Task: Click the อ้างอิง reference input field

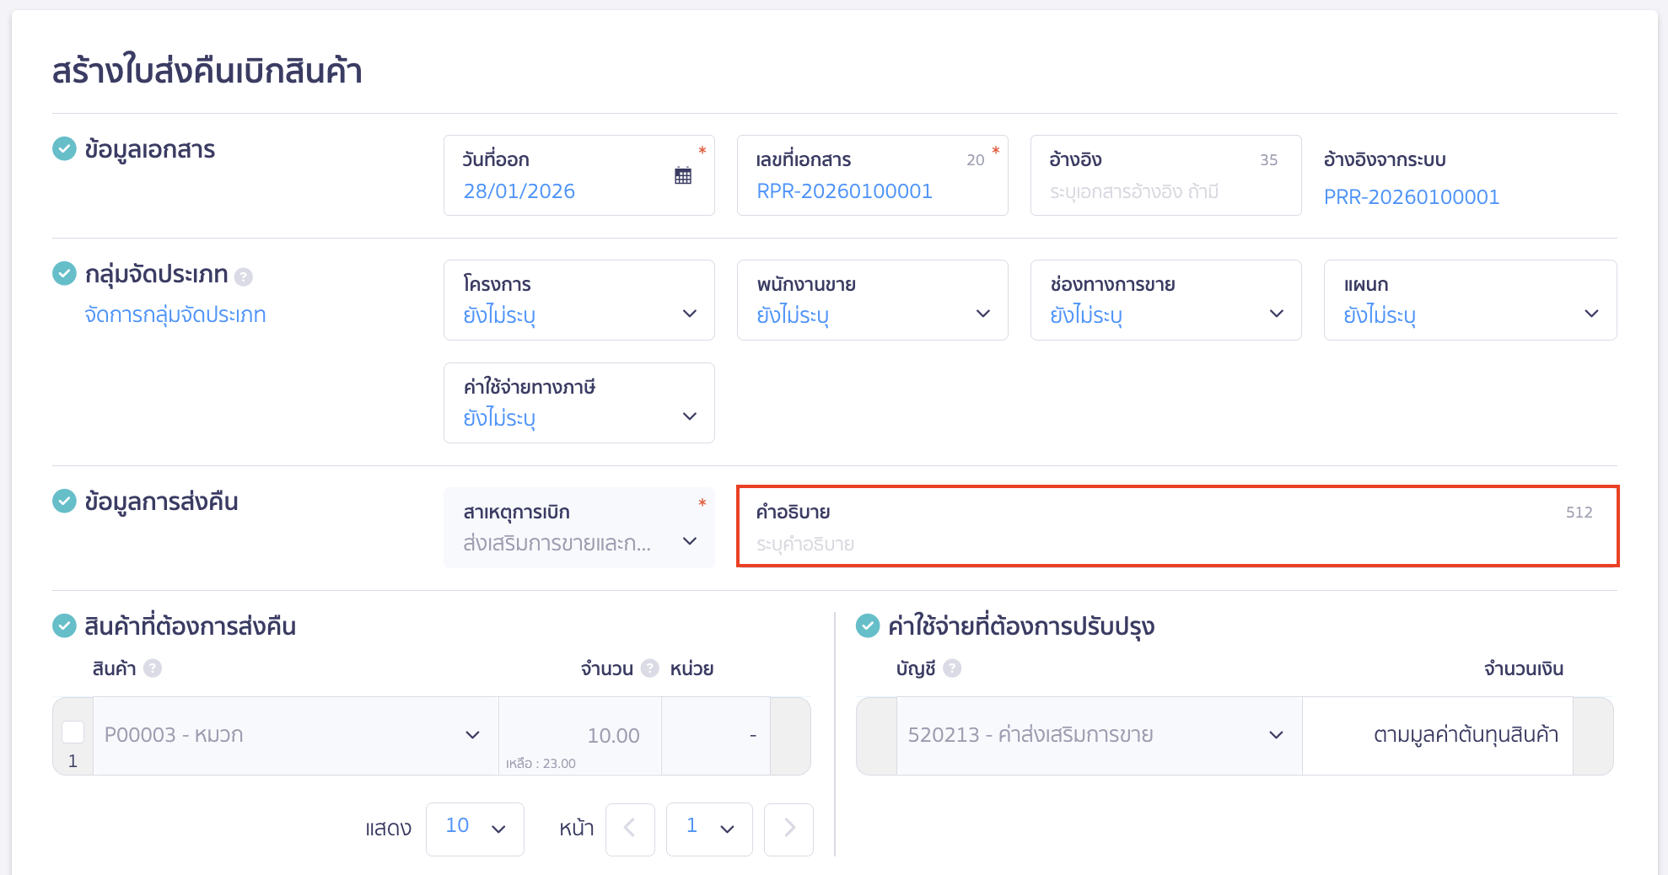Action: pyautogui.click(x=1164, y=192)
